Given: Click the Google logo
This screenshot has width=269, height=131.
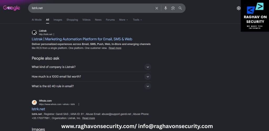Looking at the screenshot, I should [x=12, y=8].
